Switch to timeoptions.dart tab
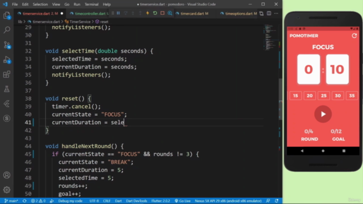The height and width of the screenshot is (204, 363). (x=238, y=14)
